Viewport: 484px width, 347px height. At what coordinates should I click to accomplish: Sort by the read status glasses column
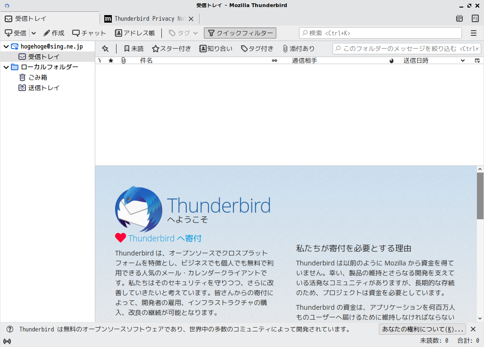275,60
